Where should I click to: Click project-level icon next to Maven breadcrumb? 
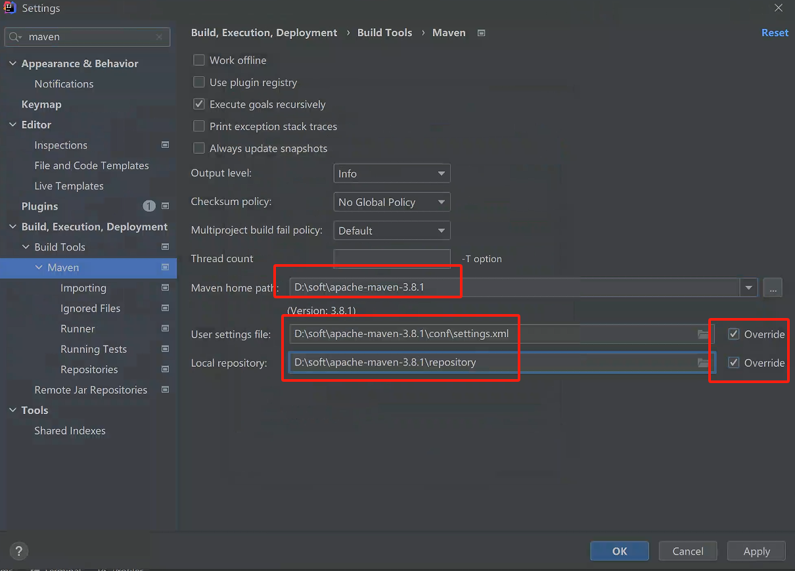pos(481,33)
